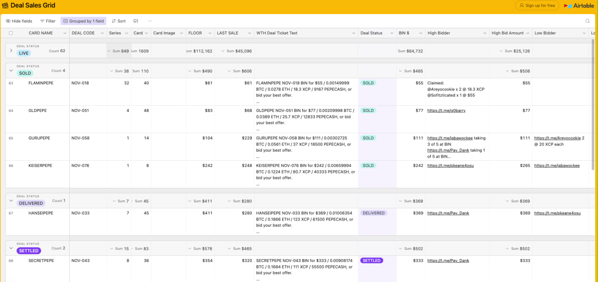598x282 pixels.
Task: Open the Sort tool
Action: (x=119, y=21)
